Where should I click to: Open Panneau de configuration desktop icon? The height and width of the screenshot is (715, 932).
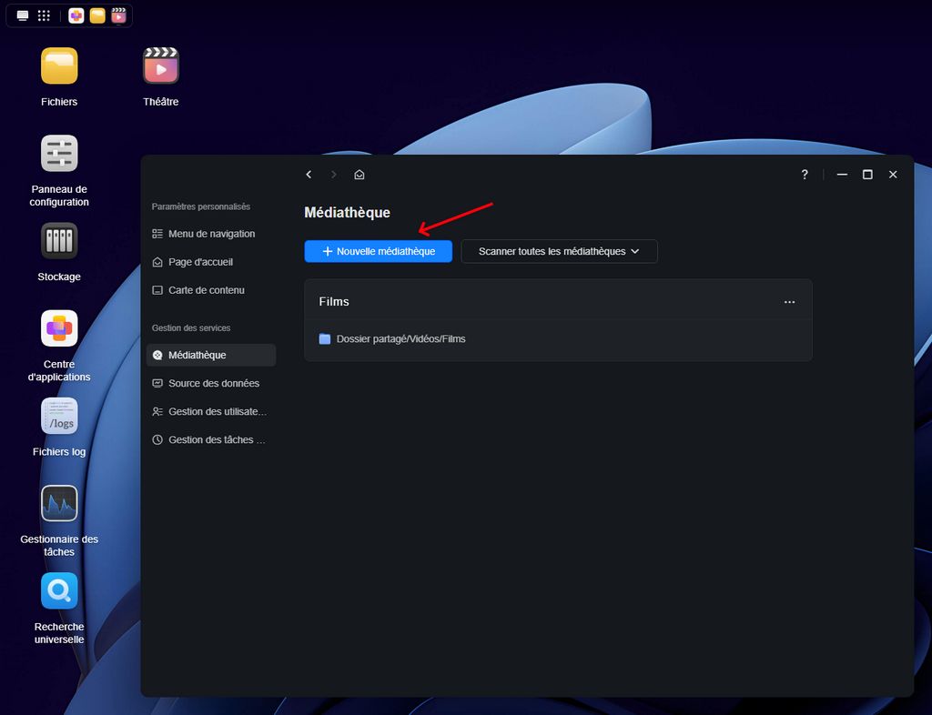pyautogui.click(x=59, y=154)
